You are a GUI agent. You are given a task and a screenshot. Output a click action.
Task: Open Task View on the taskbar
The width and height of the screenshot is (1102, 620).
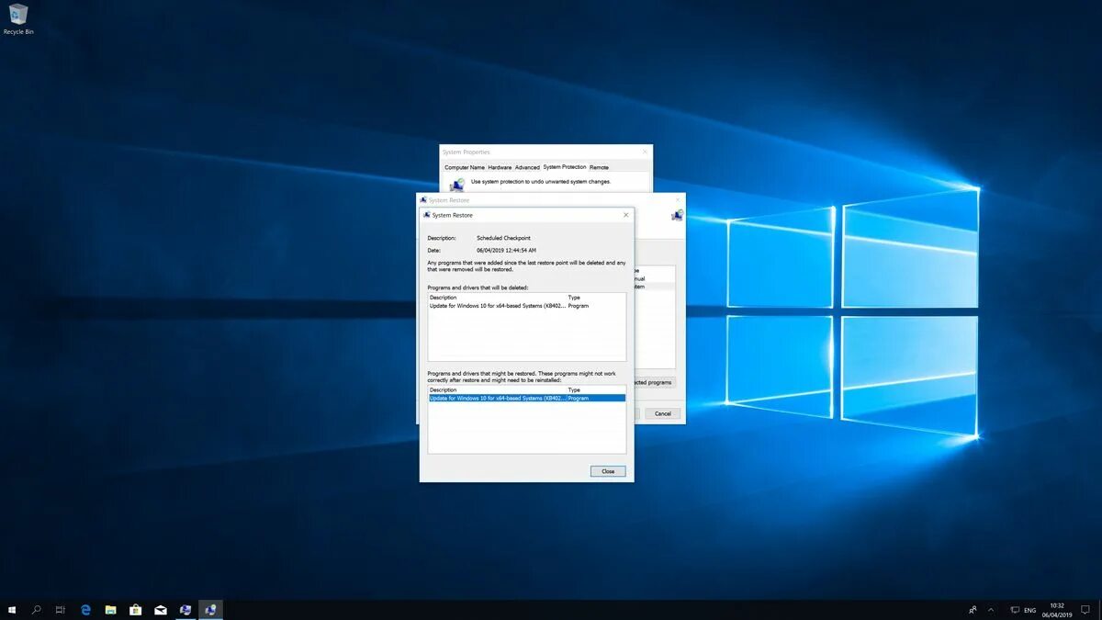[61, 610]
